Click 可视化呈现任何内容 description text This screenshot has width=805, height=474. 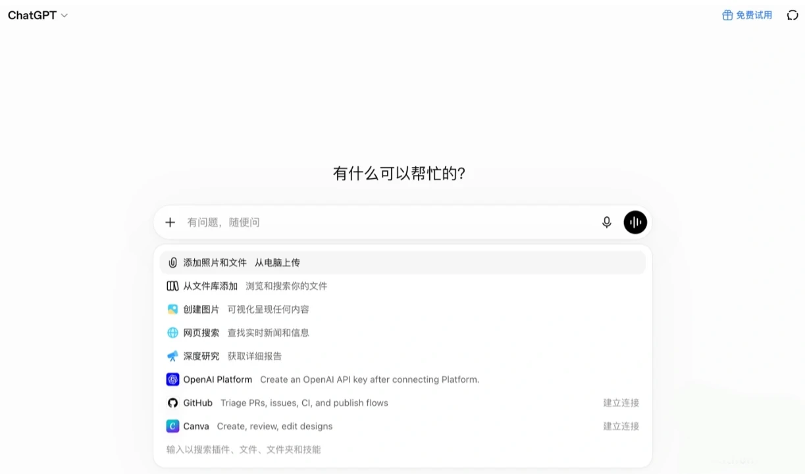pos(268,309)
